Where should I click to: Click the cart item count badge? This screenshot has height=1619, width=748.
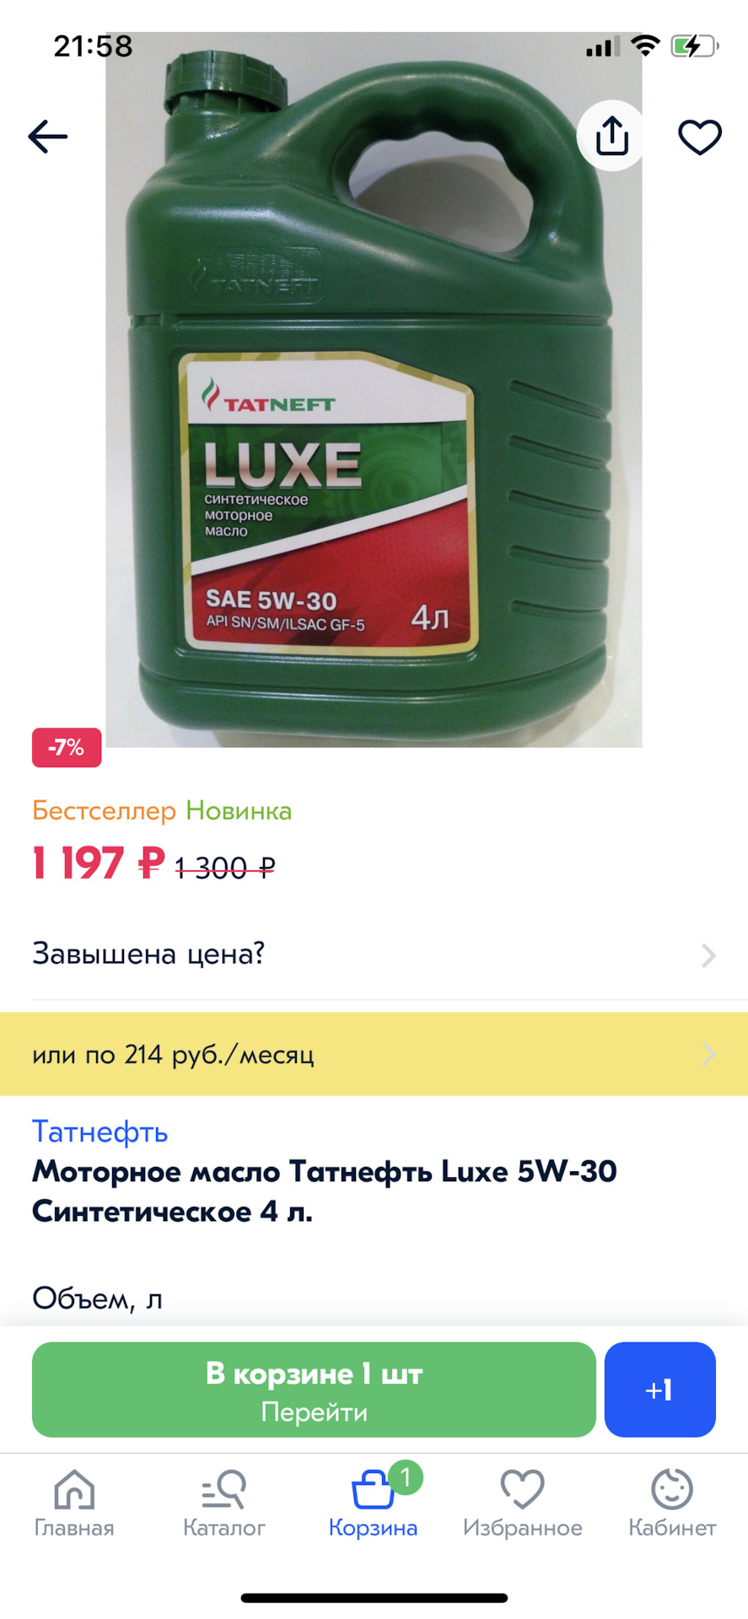[406, 1477]
